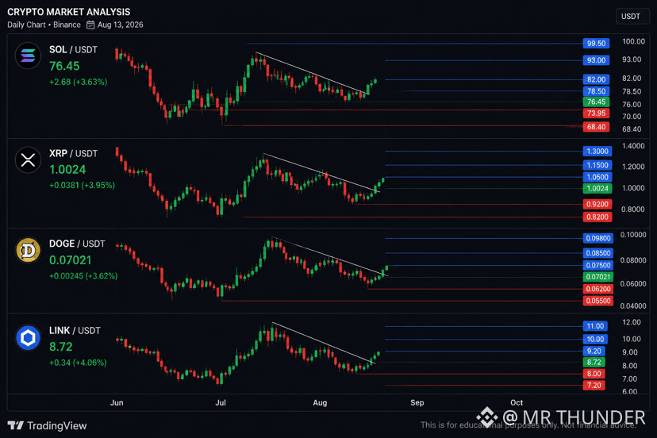Click the red 0.8200 XRP support label

[x=597, y=217]
